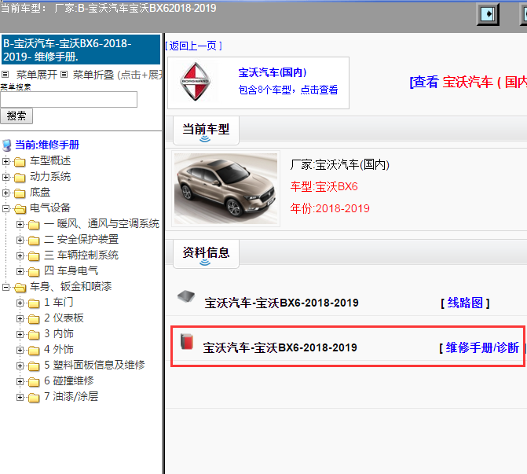
Task: Click the 菜单展开 text
Action: [37, 75]
